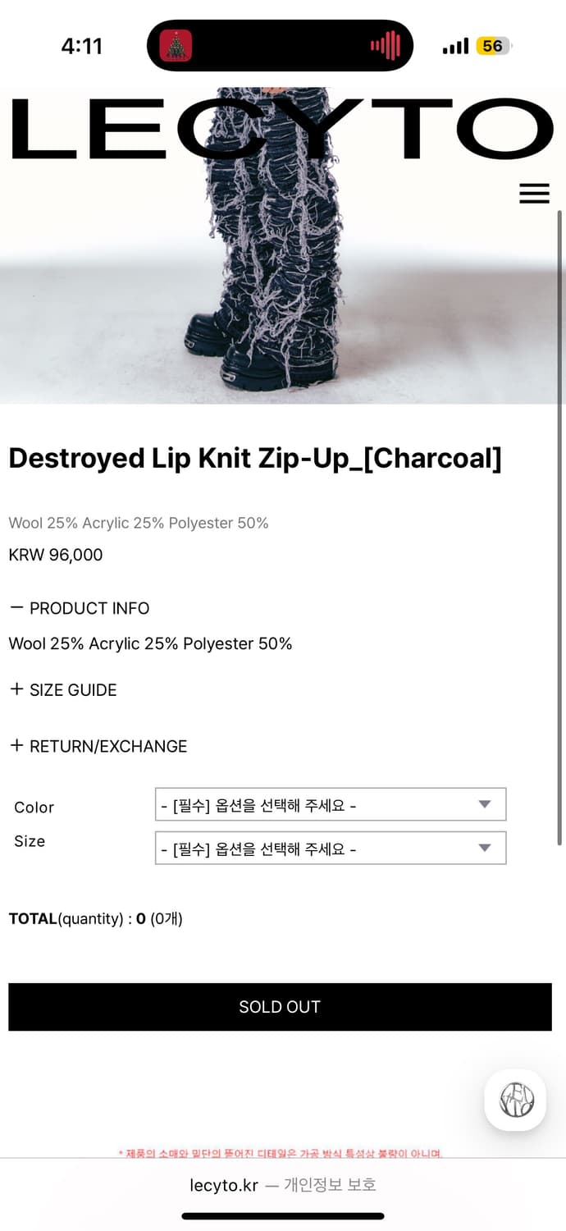Viewport: 566px width, 1231px height.
Task: Click the page scrollbar on the right
Action: (560, 525)
